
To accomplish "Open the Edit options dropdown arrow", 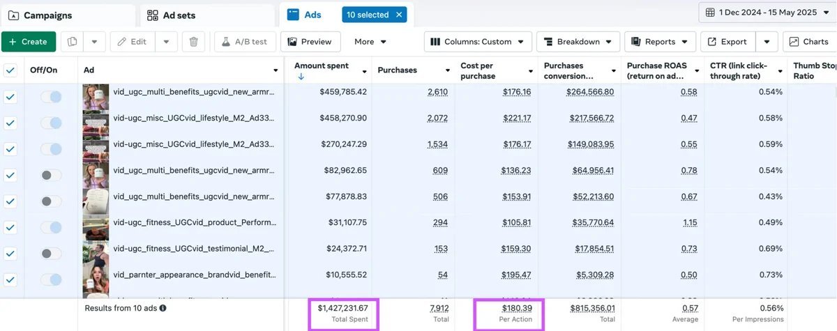I will click(166, 42).
